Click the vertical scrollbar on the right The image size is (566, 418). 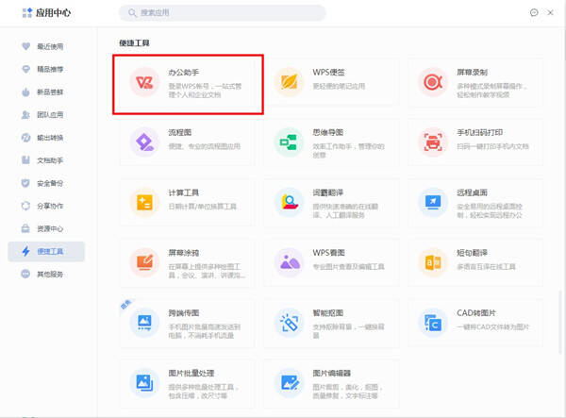560,321
